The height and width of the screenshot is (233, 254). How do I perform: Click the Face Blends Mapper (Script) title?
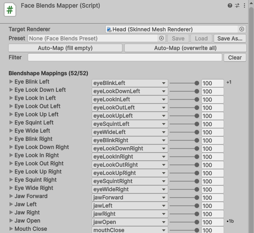click(x=60, y=6)
